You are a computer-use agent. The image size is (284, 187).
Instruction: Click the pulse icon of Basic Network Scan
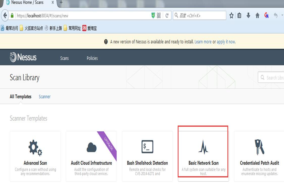pos(203,147)
